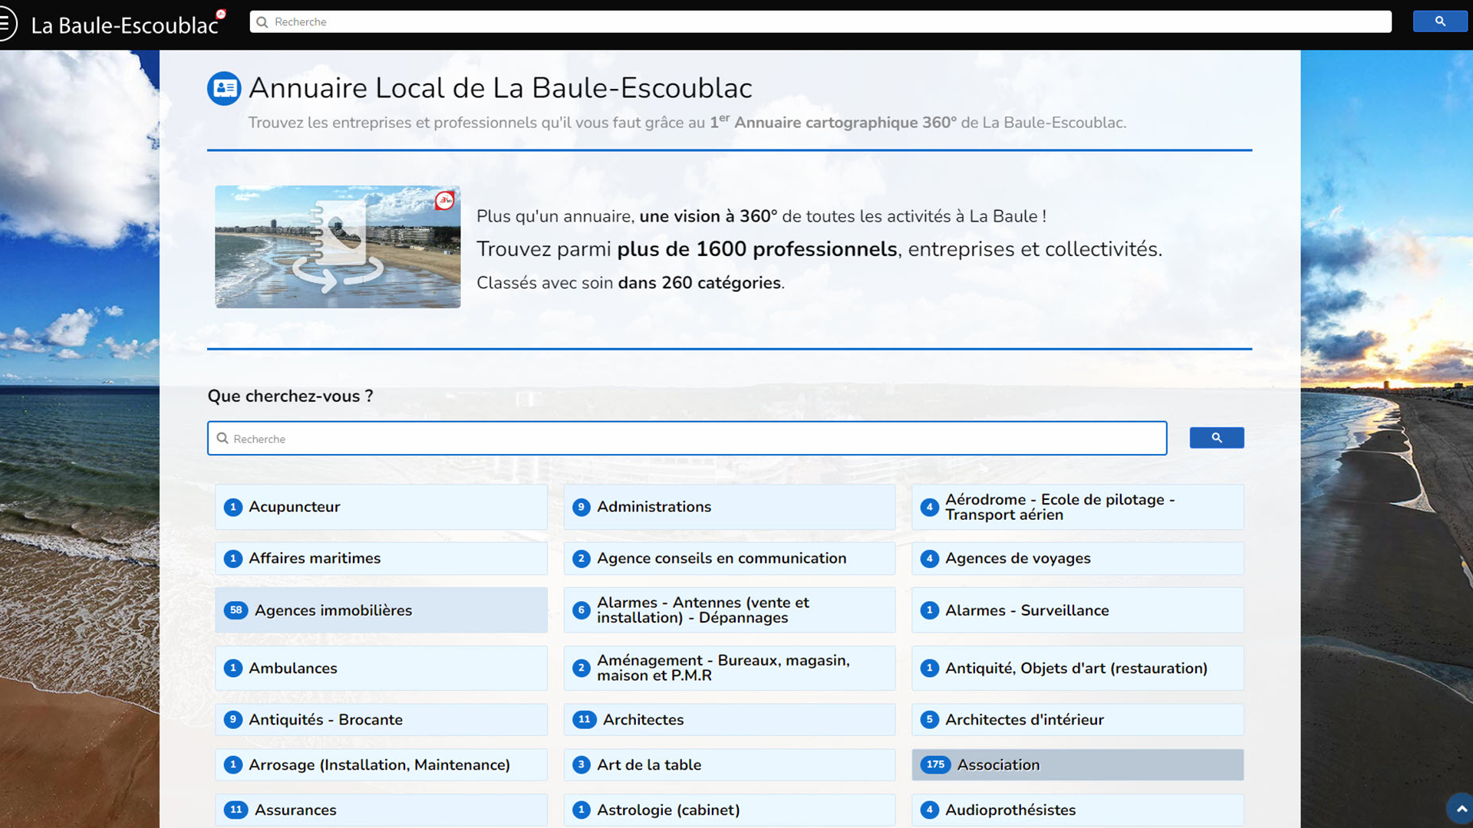Open the Association category

(1077, 765)
